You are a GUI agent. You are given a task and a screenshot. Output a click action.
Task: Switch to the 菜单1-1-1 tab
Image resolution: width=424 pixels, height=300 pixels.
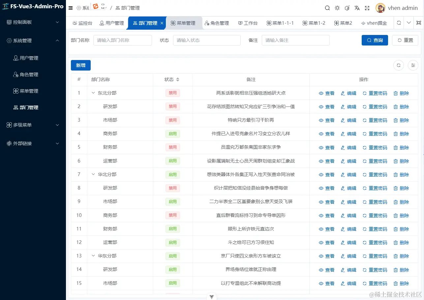[280, 23]
